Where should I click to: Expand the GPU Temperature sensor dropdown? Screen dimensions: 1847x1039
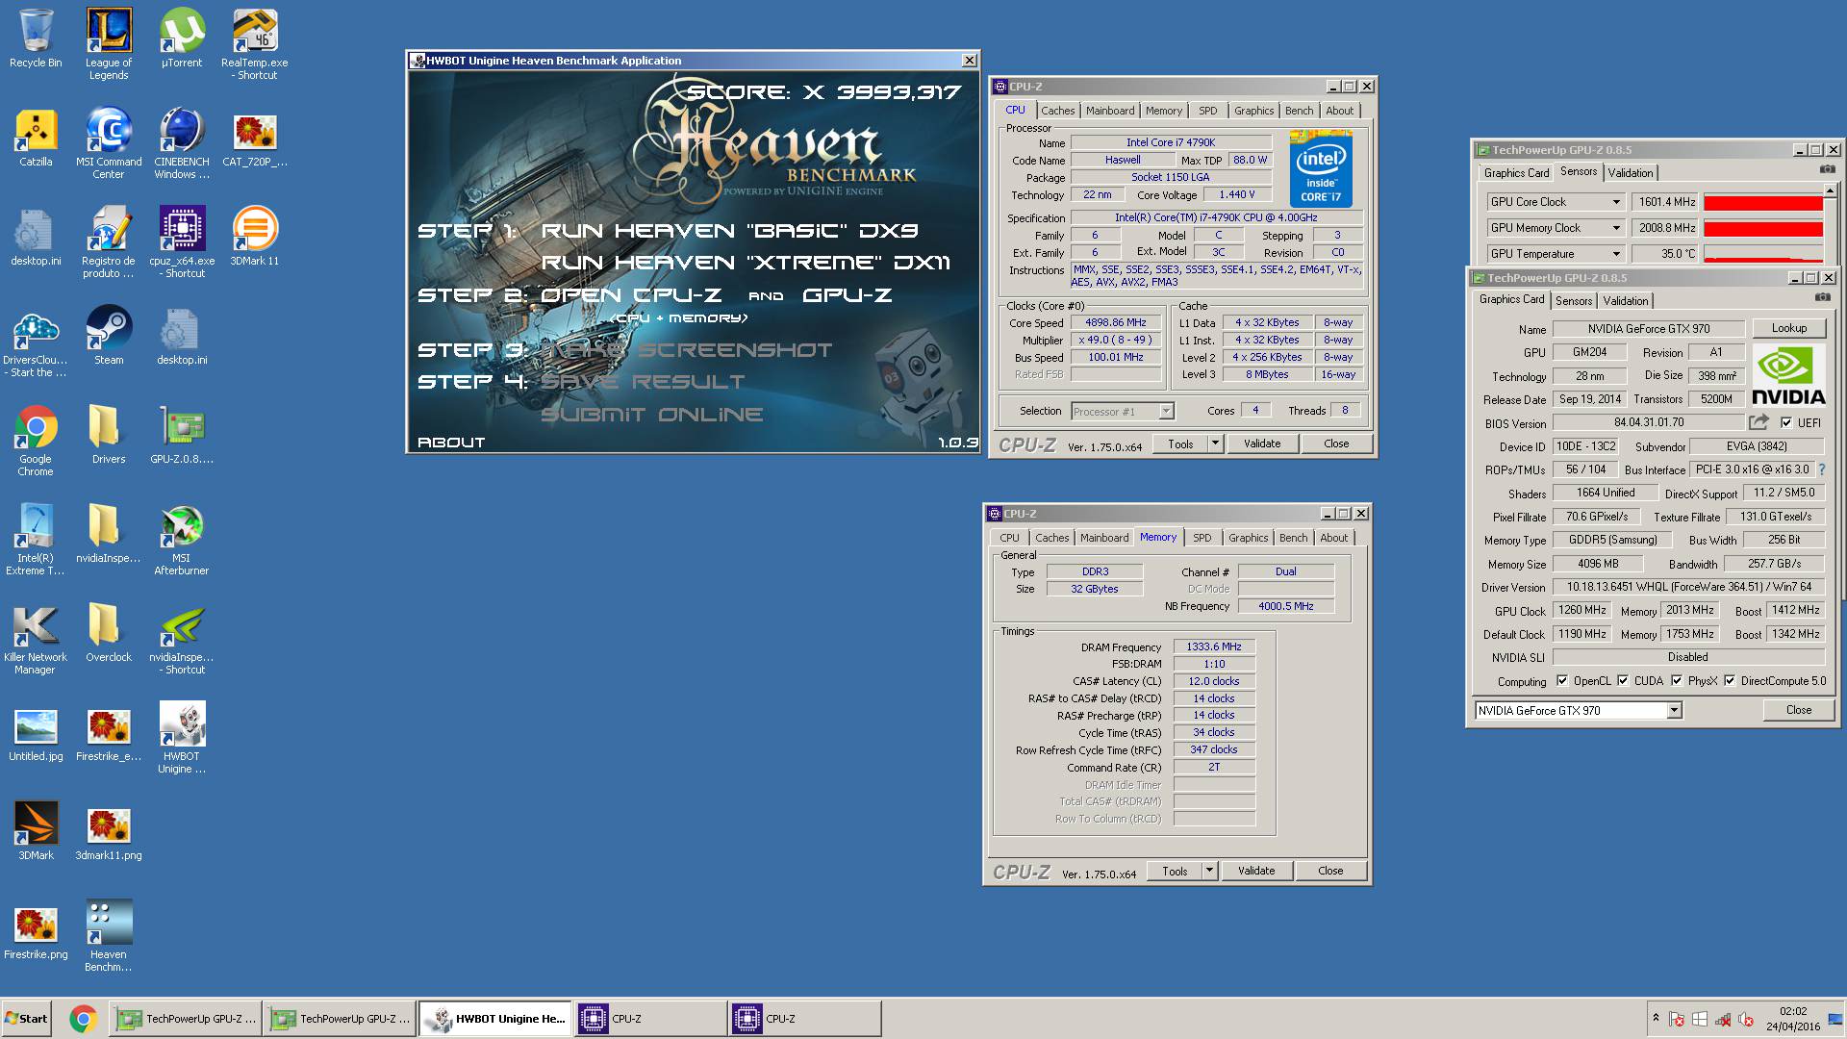pyautogui.click(x=1615, y=254)
